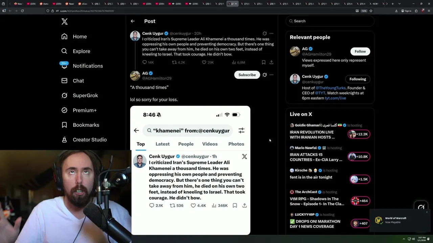Share the Cenk Uygur post
The image size is (433, 243).
pyautogui.click(x=271, y=62)
